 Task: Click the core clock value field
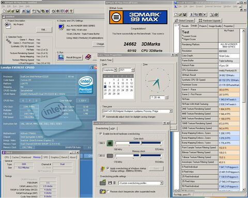click(102, 143)
